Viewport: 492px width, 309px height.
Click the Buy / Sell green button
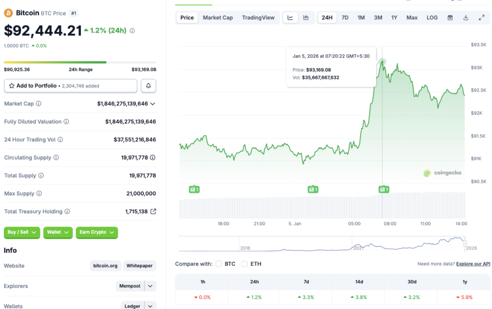coord(22,232)
